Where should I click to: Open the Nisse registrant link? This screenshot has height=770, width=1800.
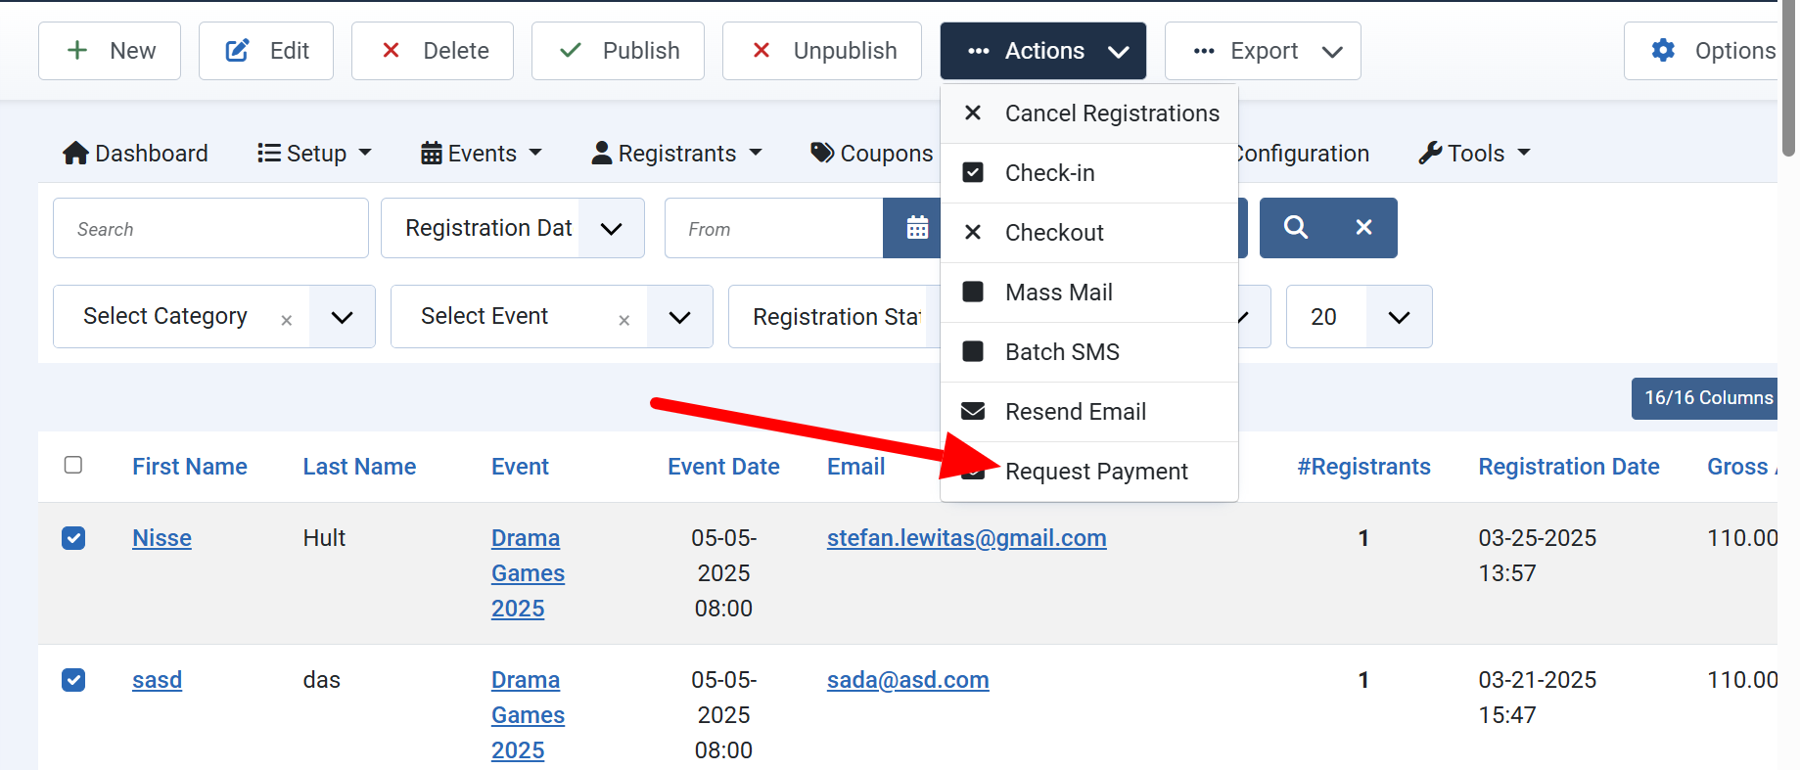tap(162, 538)
